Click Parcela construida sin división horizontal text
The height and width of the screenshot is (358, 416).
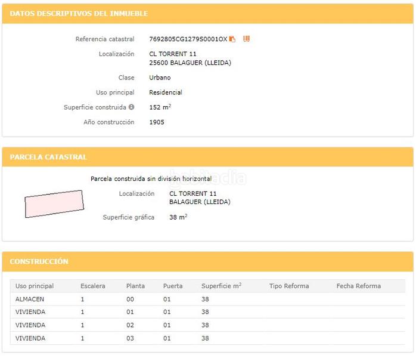(x=151, y=179)
